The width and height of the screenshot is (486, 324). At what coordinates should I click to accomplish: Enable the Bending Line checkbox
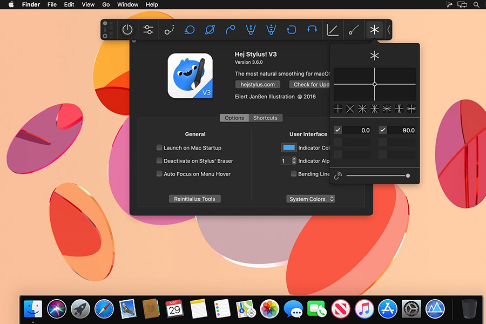[294, 174]
